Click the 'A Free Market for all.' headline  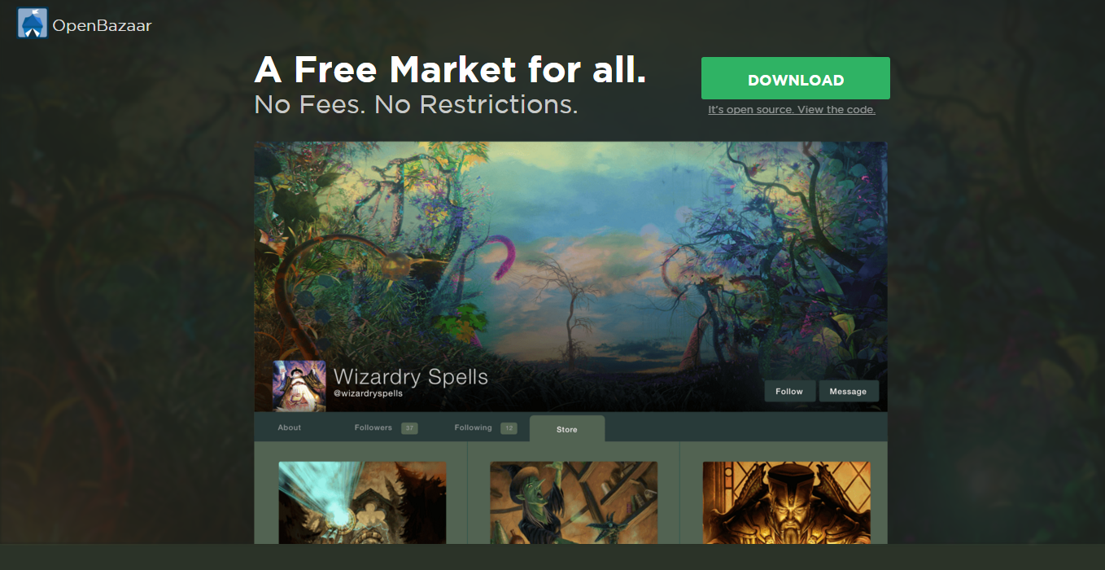tap(450, 70)
